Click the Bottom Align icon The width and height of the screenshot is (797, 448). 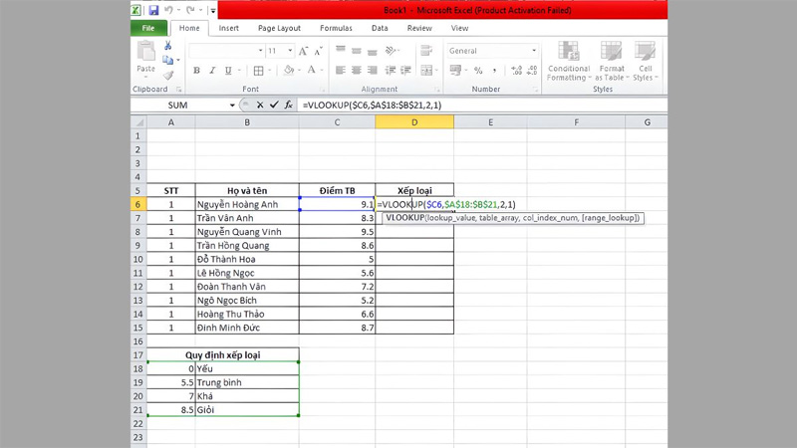[x=372, y=51]
